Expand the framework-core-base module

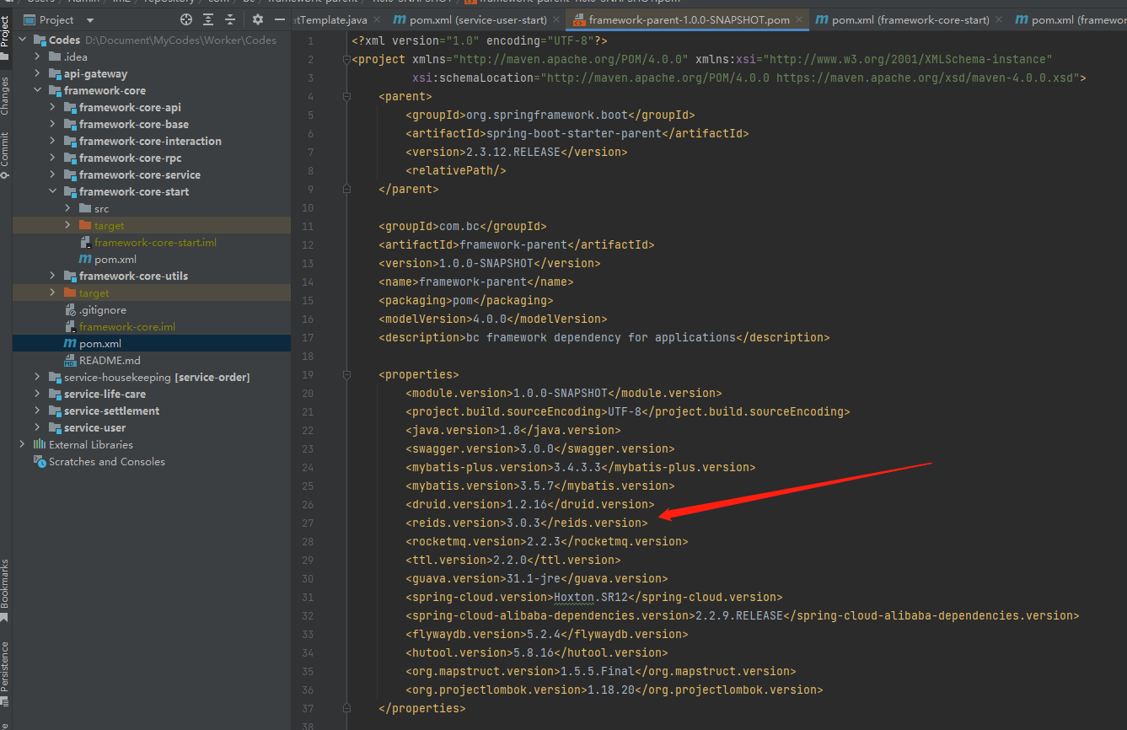point(53,124)
